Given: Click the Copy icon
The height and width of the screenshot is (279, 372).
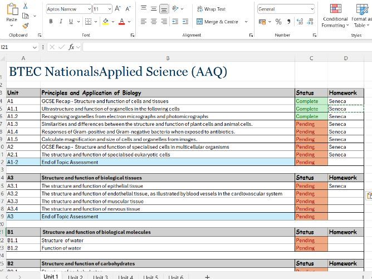Looking at the screenshot, I should pos(26,16).
